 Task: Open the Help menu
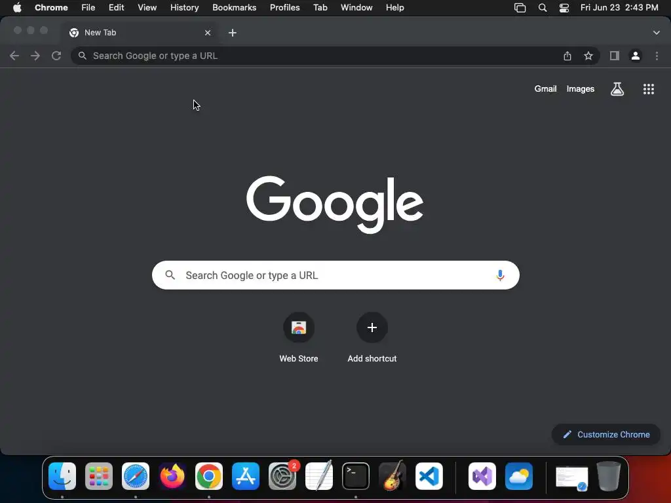(394, 7)
